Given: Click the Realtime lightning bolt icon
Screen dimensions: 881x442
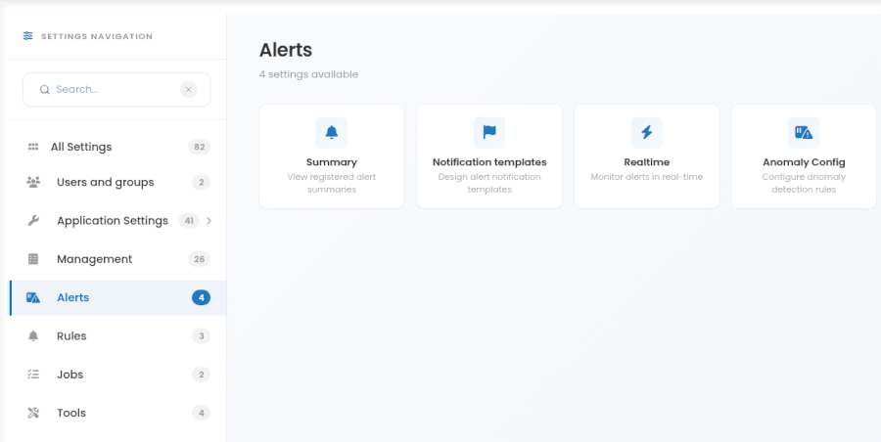Looking at the screenshot, I should (647, 133).
